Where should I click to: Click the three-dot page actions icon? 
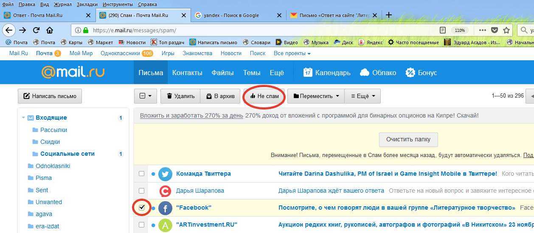pyautogui.click(x=482, y=30)
